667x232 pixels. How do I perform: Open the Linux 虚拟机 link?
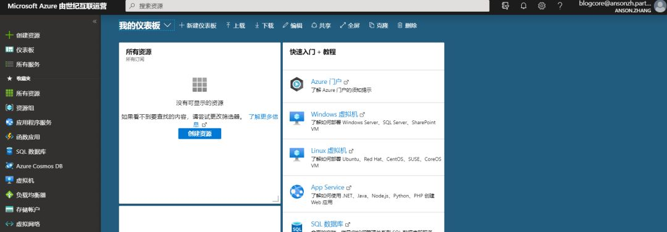pos(329,151)
